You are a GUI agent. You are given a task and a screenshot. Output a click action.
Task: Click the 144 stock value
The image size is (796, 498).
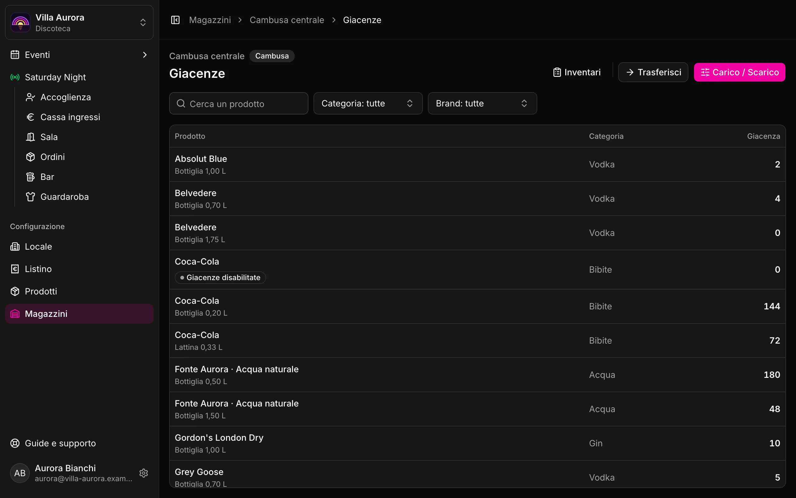(772, 306)
